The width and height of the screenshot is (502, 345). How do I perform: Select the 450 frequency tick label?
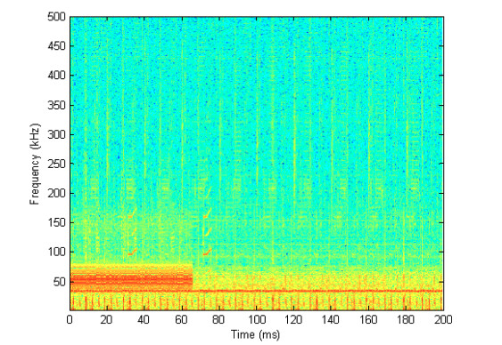coord(56,46)
